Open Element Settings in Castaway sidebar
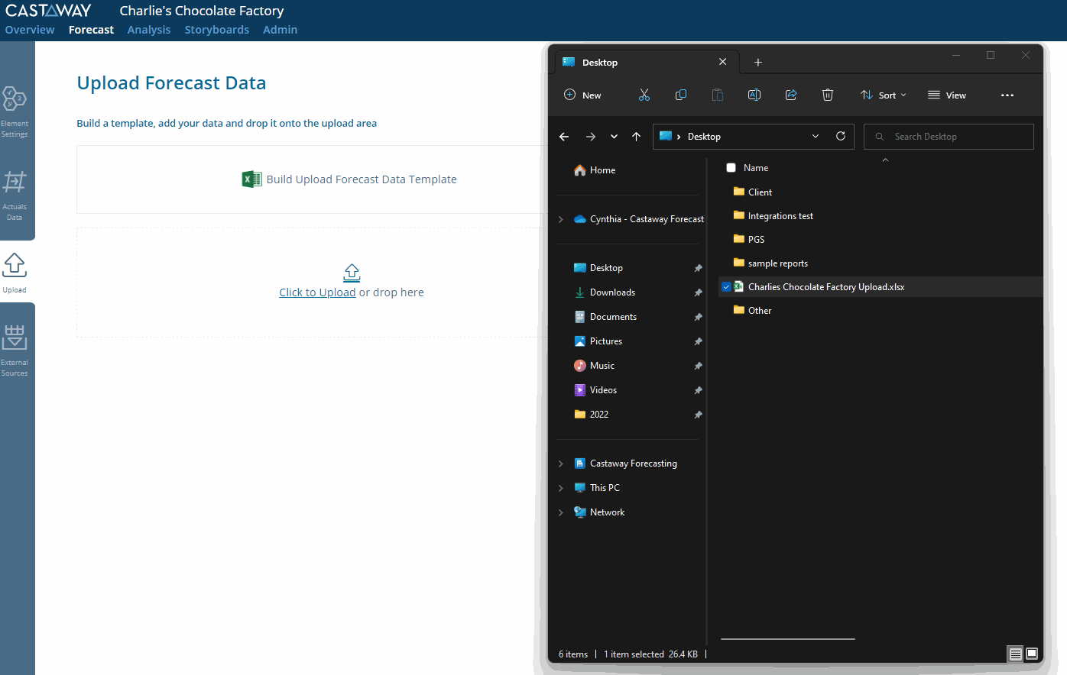 (15, 111)
